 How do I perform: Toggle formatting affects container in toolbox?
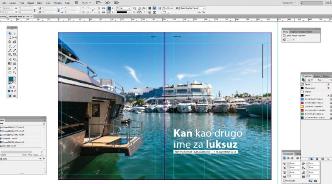click(x=10, y=87)
